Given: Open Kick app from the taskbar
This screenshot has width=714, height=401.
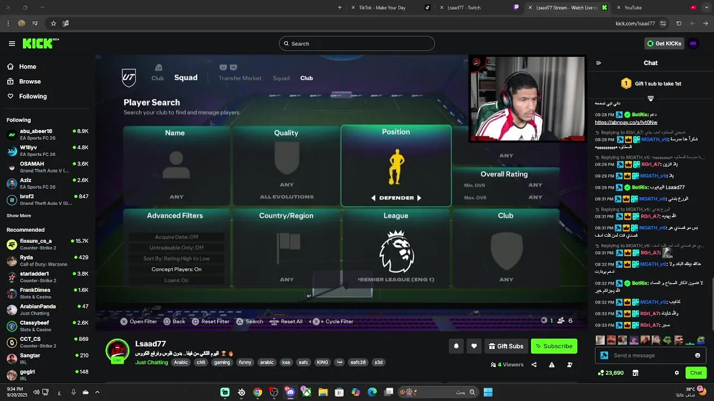Looking at the screenshot, I should pos(225,392).
